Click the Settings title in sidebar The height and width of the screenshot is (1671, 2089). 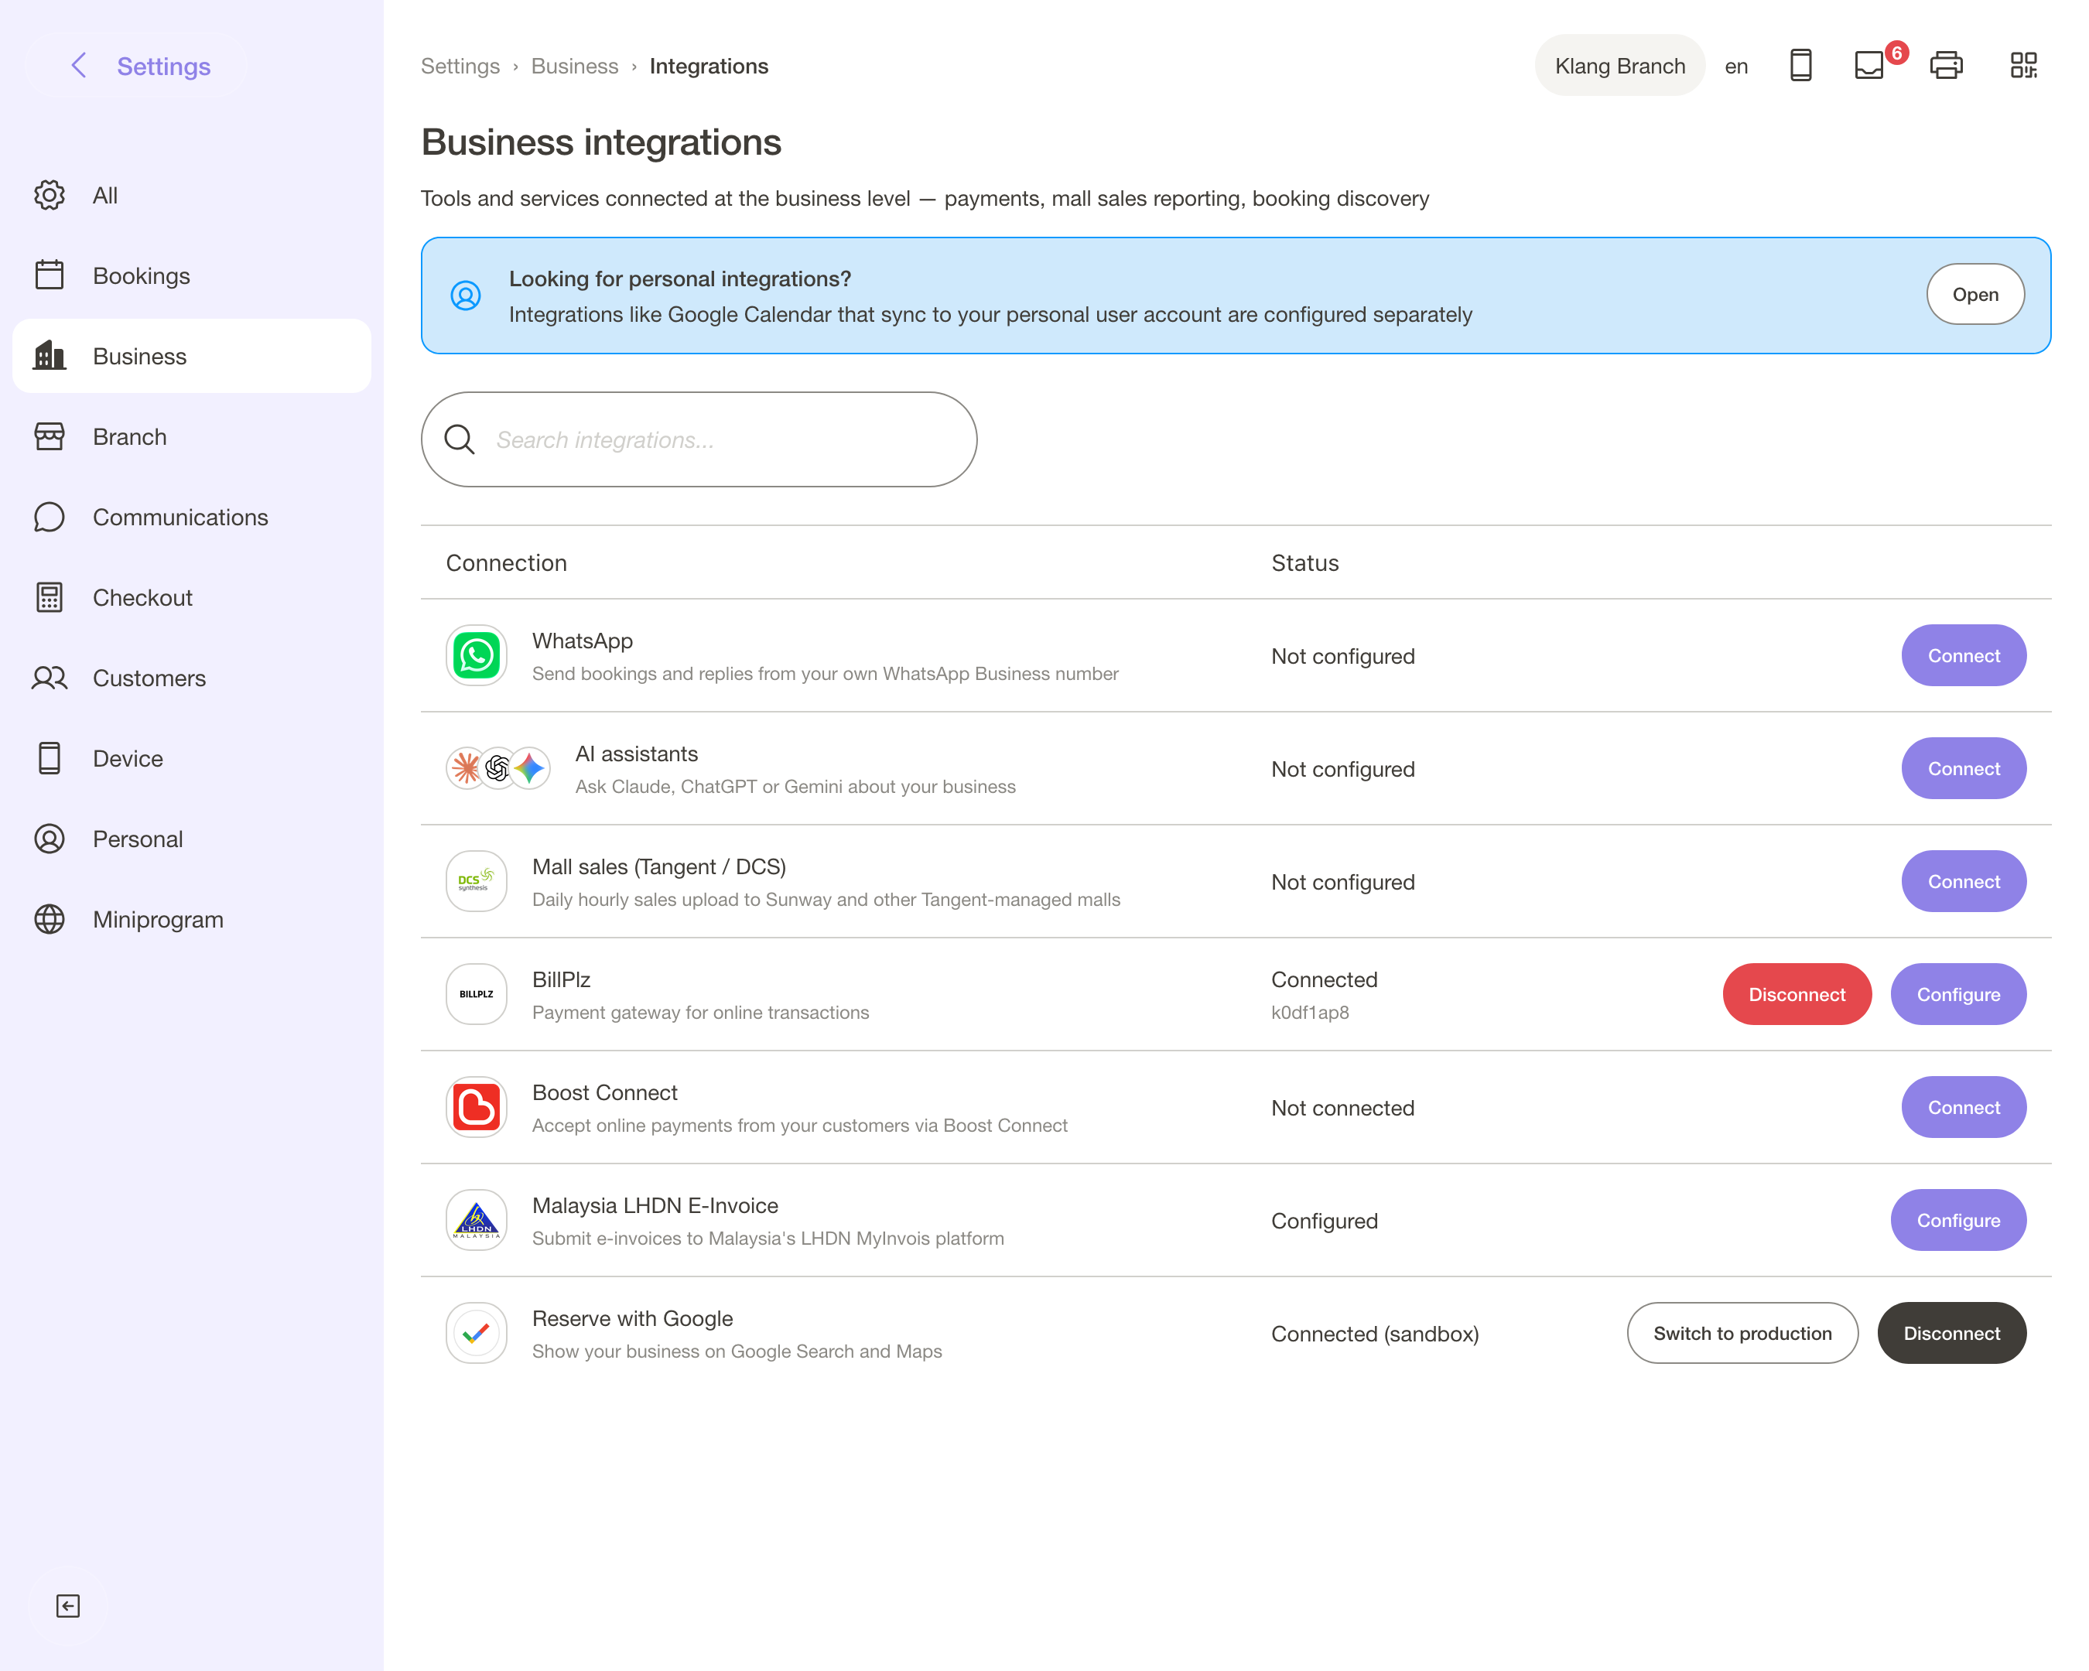[x=164, y=66]
